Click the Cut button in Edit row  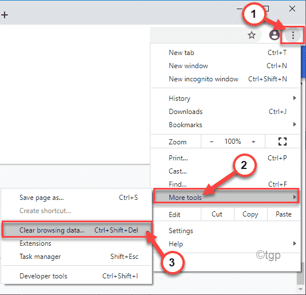(217, 214)
